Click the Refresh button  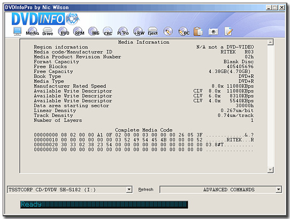pos(146,190)
